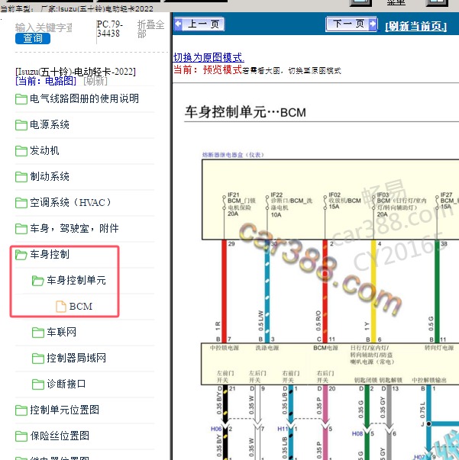Open folder icon for 电气线路图册的使用说明
Screen dimensions: 459x460
(x=21, y=99)
